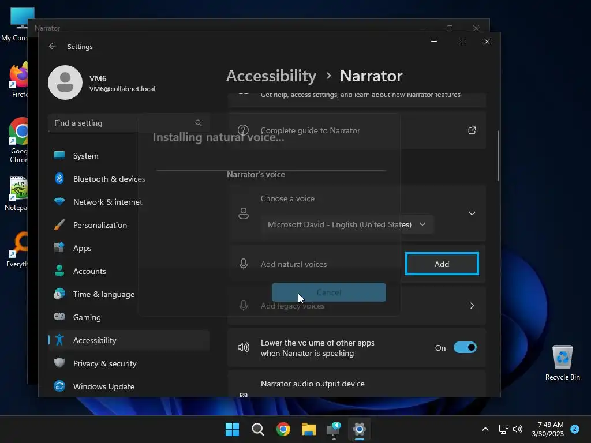Open taskbar Search
This screenshot has width=591, height=443.
pos(258,429)
